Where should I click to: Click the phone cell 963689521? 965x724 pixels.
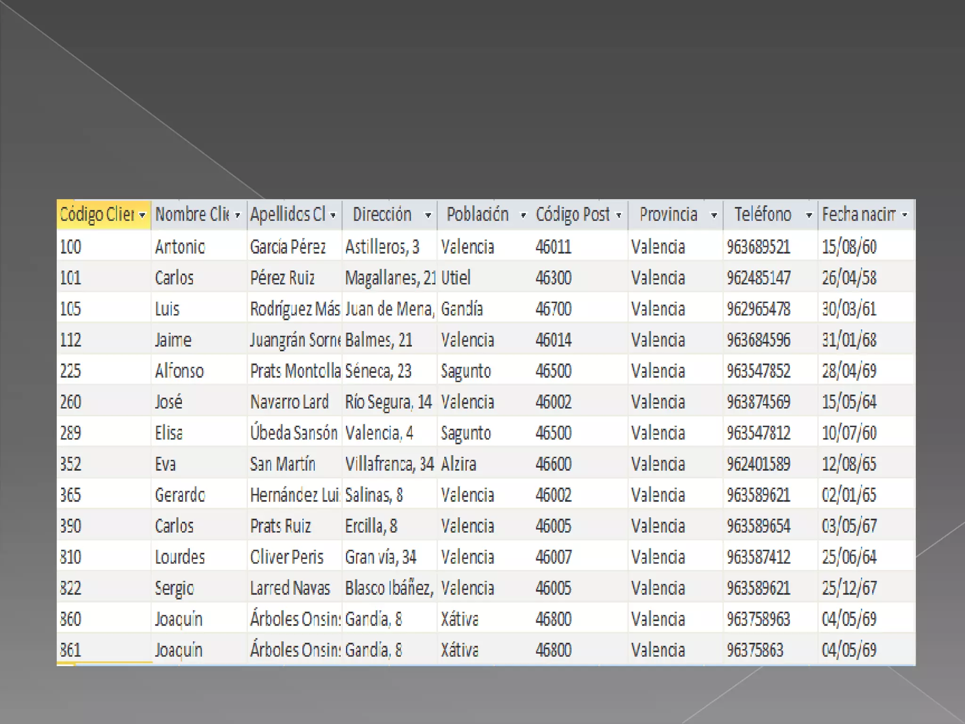point(770,247)
